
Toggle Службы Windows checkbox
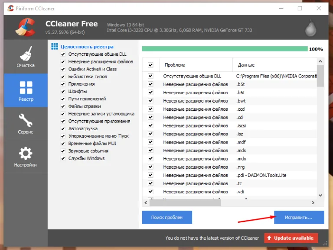63,158
